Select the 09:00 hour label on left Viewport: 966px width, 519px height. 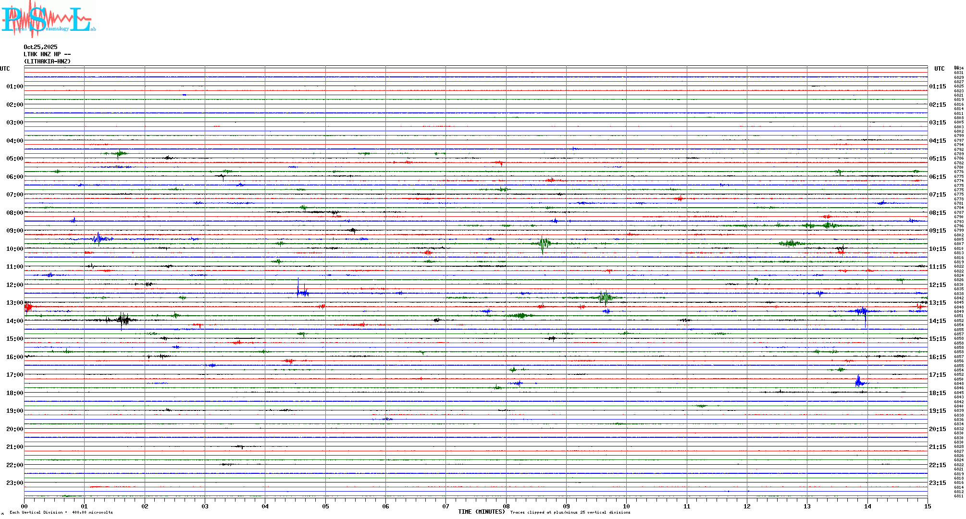click(14, 231)
